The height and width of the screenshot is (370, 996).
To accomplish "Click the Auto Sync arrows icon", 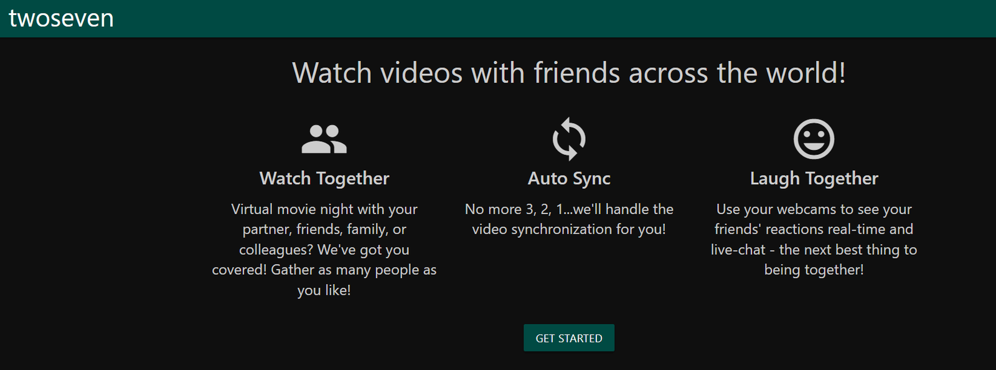I will point(569,139).
